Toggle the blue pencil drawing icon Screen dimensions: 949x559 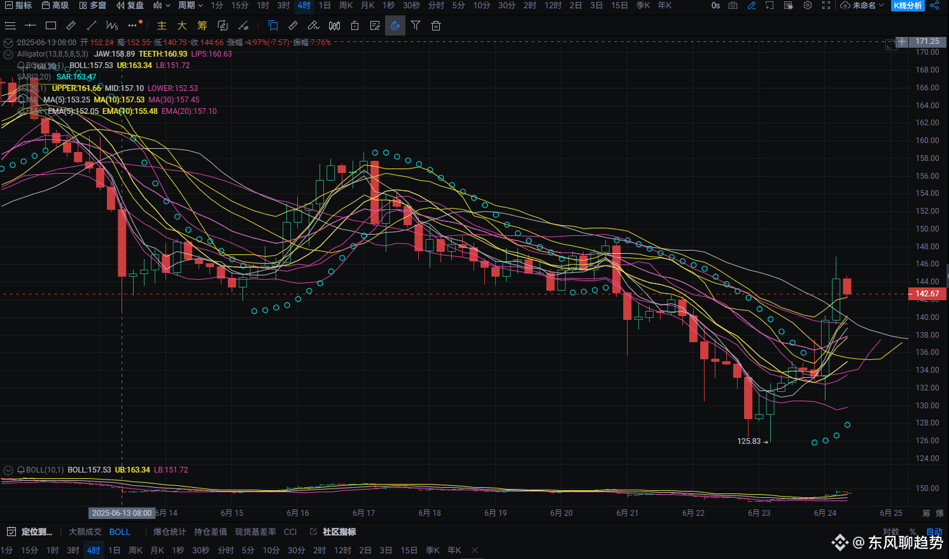[752, 5]
